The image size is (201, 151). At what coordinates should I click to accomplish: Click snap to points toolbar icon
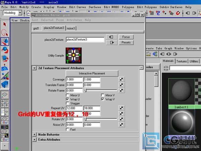[164, 13]
